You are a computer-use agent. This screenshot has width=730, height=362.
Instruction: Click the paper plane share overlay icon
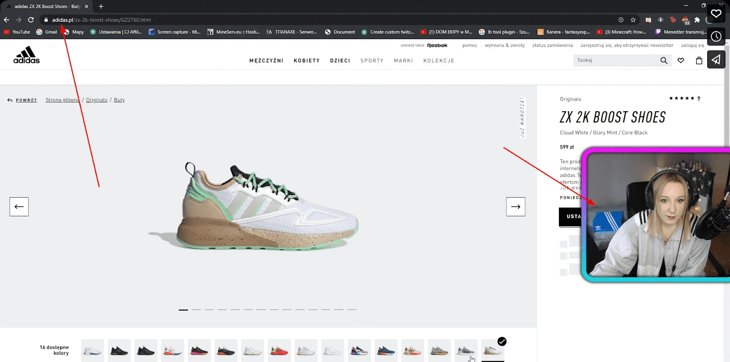pos(716,60)
